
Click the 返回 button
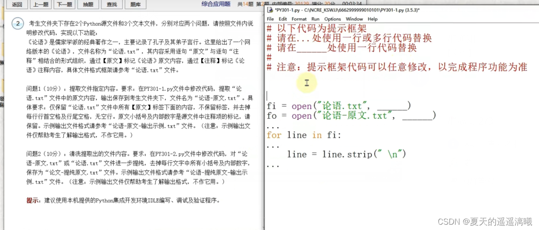(x=17, y=4)
